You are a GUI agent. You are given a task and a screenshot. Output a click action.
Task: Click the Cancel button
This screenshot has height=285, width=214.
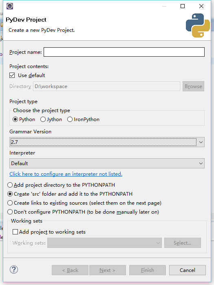[x=187, y=270]
